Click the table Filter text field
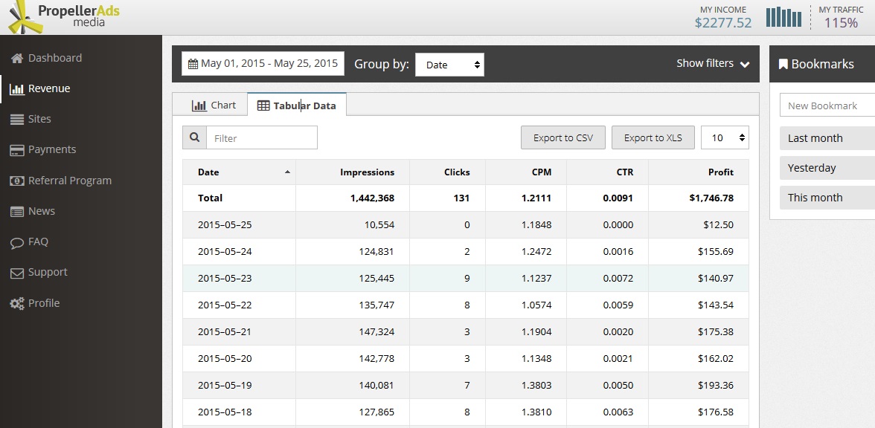This screenshot has height=428, width=875. (261, 137)
